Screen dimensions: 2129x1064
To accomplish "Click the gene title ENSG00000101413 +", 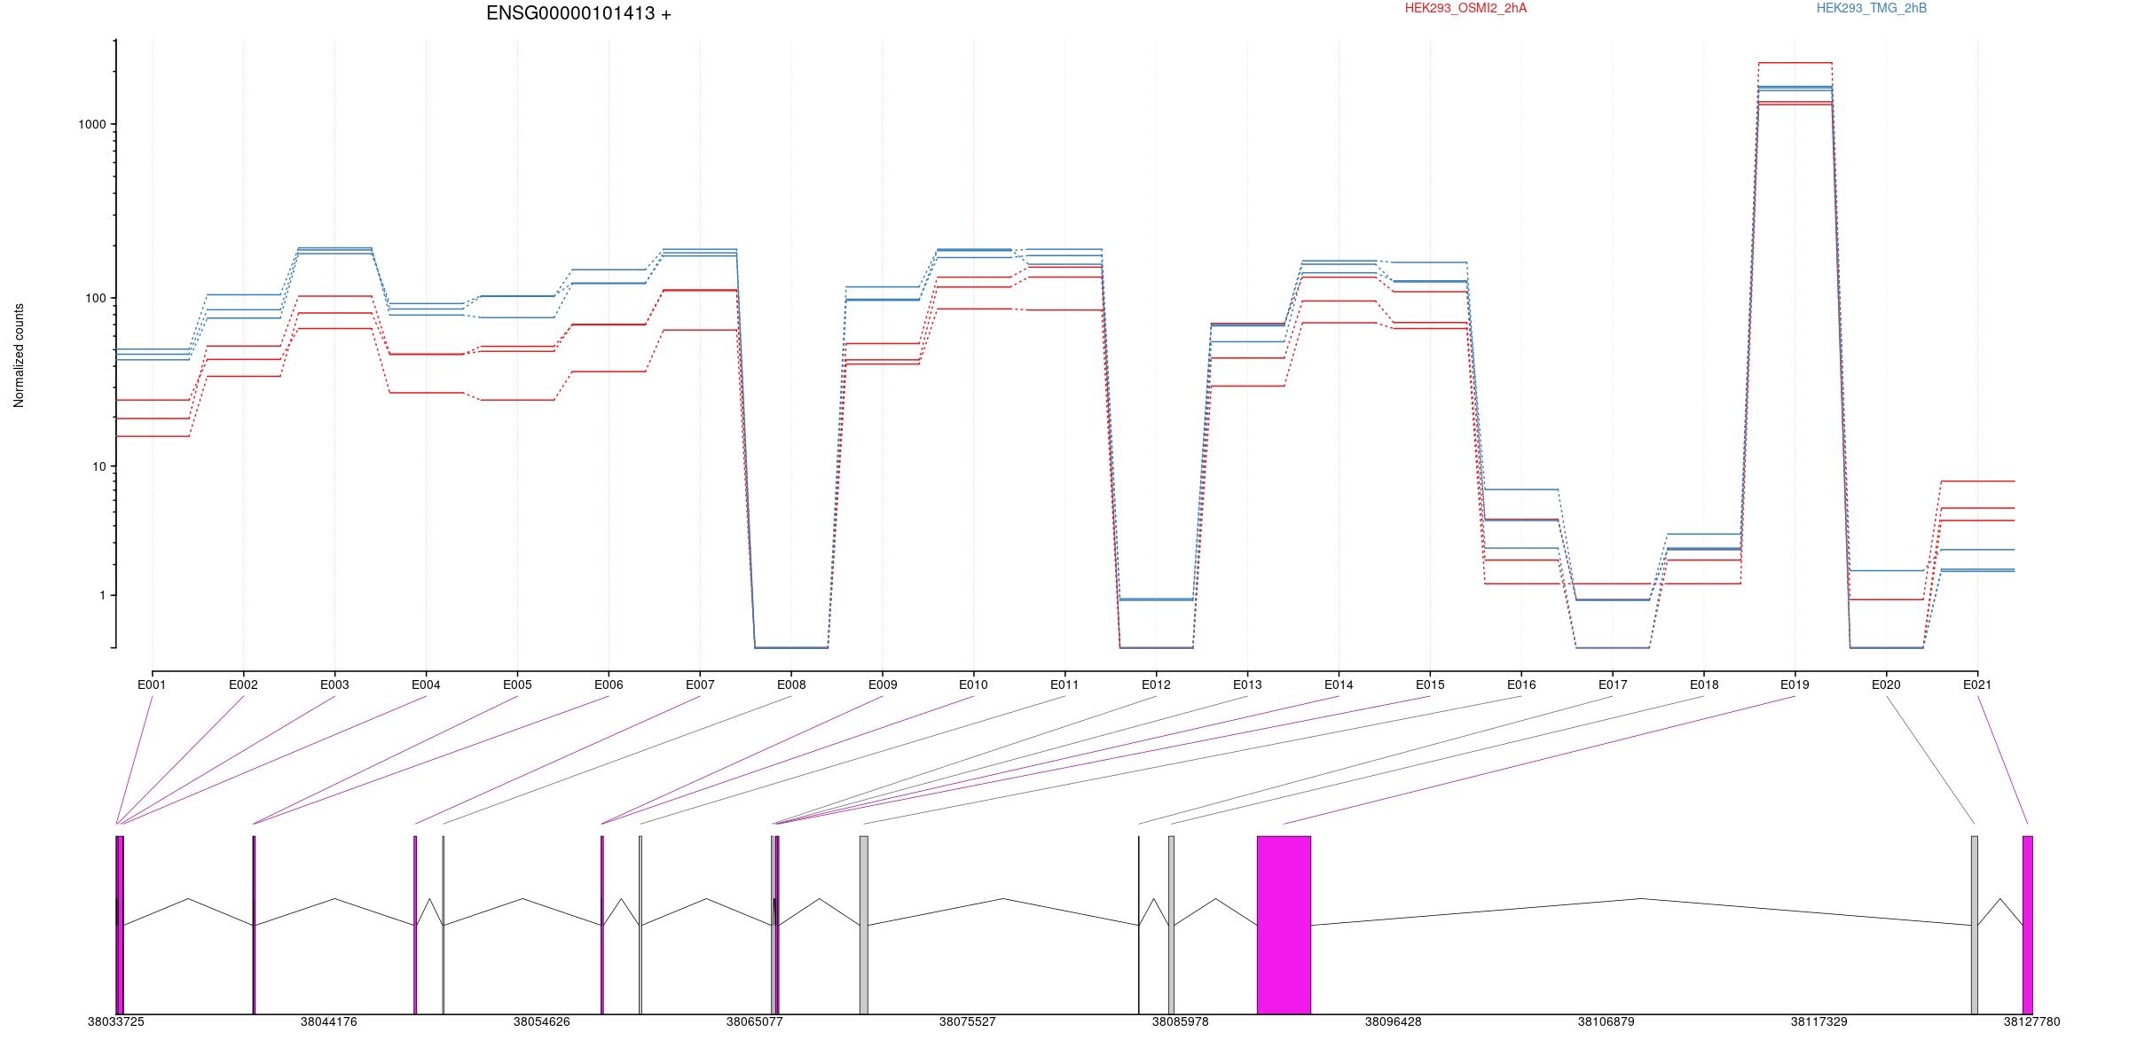I will 578,13.
